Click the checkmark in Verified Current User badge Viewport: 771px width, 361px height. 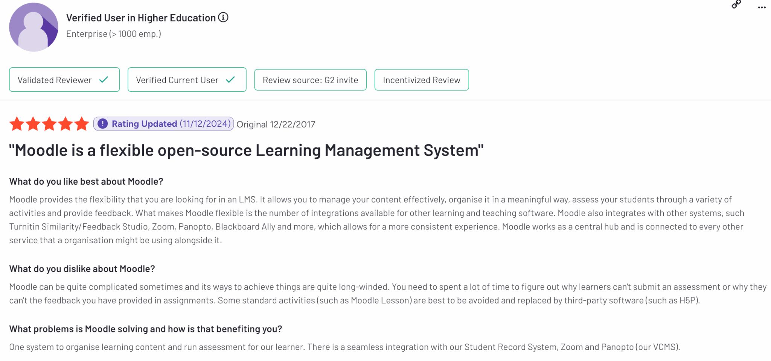[230, 80]
